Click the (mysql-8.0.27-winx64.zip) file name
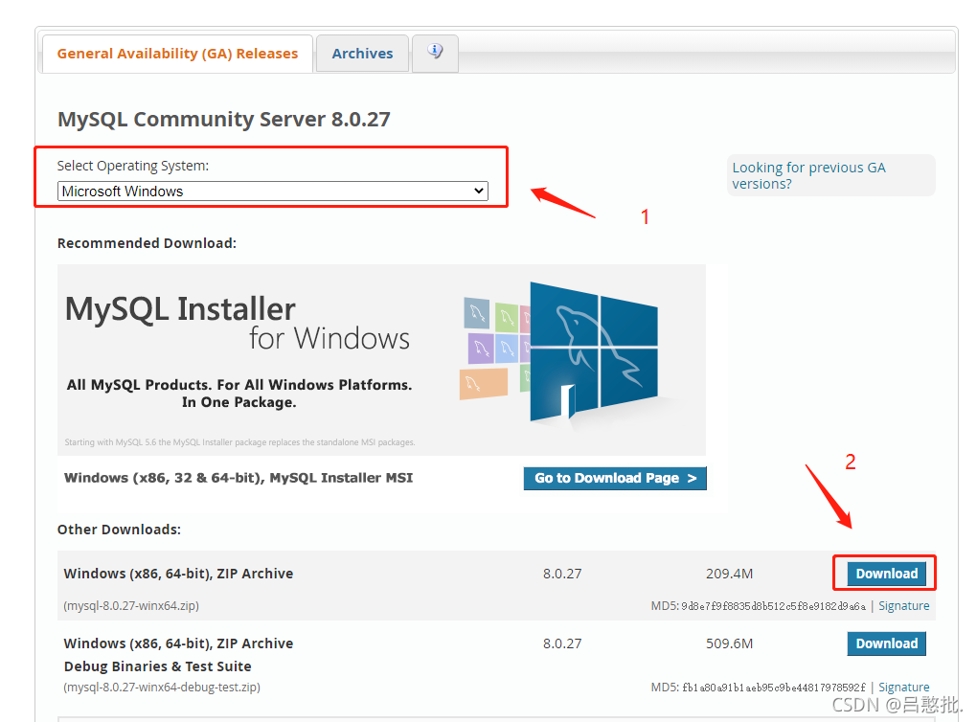 pos(131,605)
